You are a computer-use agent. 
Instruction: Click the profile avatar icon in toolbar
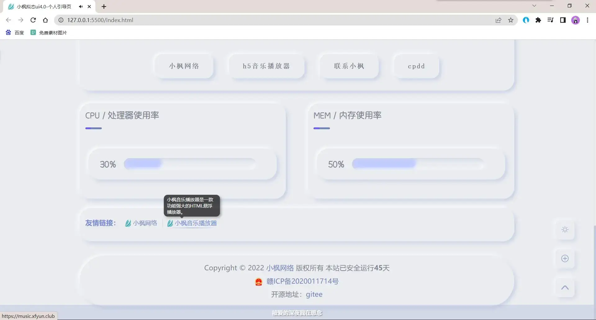(x=576, y=20)
